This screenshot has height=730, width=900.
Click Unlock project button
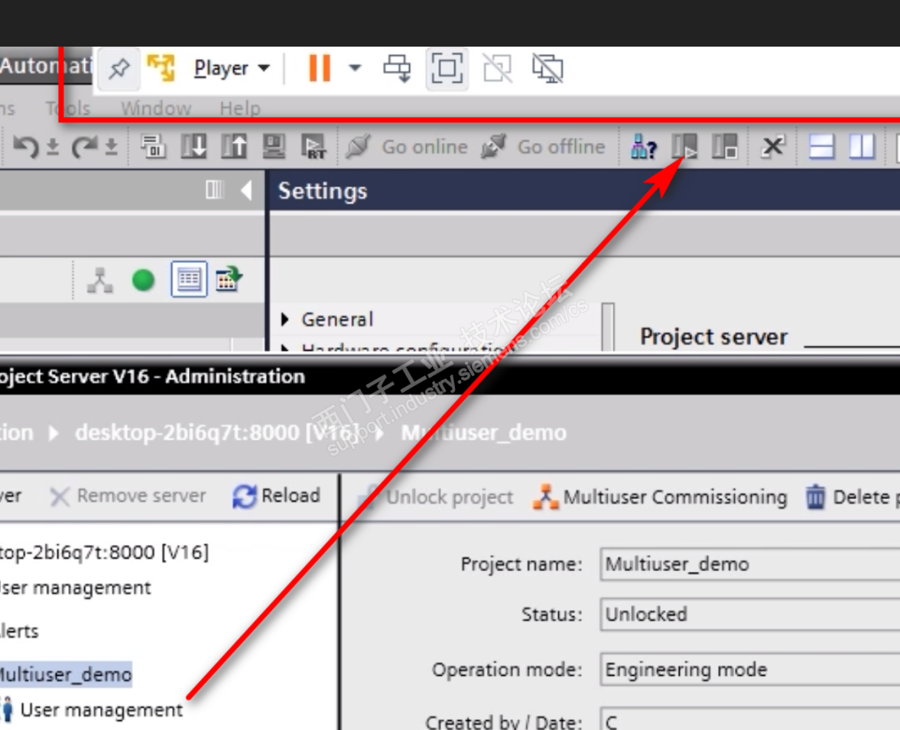pos(434,497)
